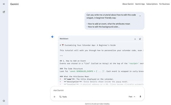Click the line 'This tutorial will walk you through'
This screenshot has height=105, width=171.
click(x=101, y=50)
